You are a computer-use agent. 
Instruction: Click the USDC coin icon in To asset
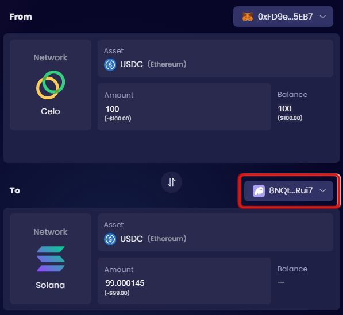110,239
